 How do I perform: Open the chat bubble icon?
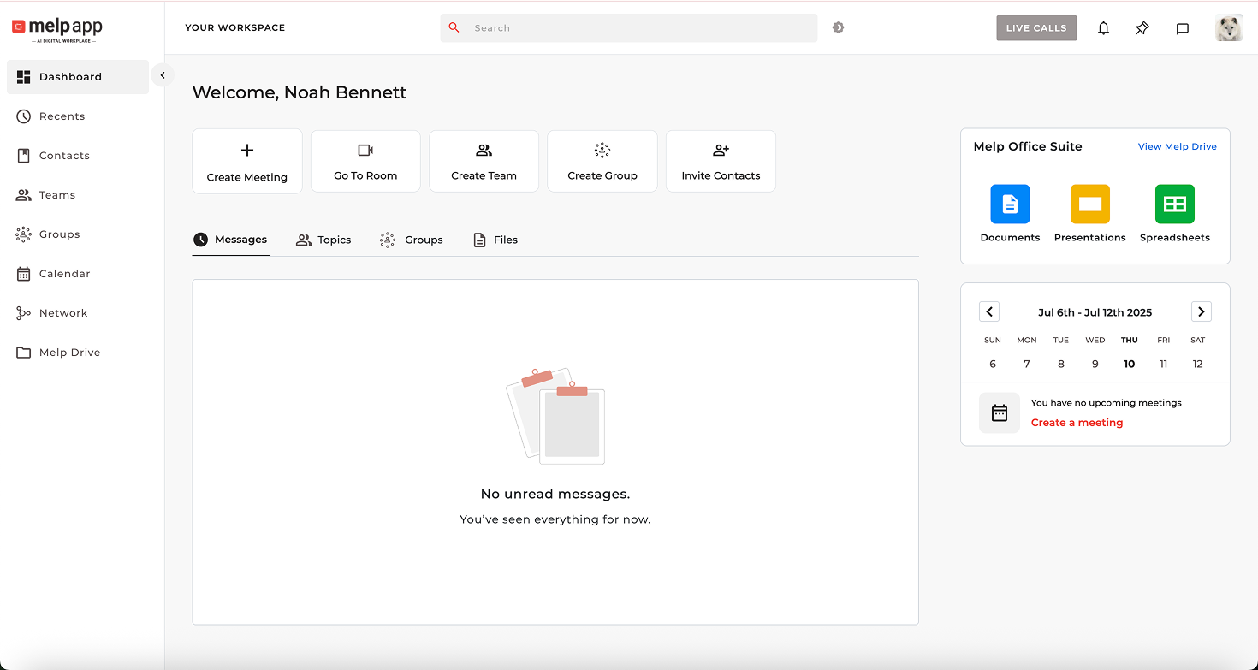pyautogui.click(x=1182, y=28)
